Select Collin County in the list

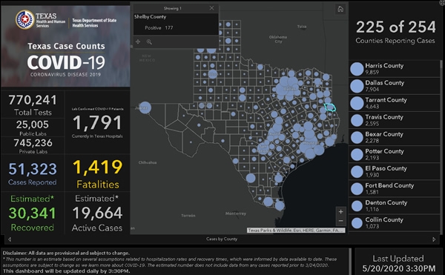pyautogui.click(x=395, y=222)
